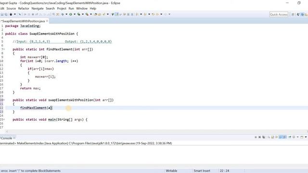Close the SwapElementsWithPosition.java tab

coord(47,21)
